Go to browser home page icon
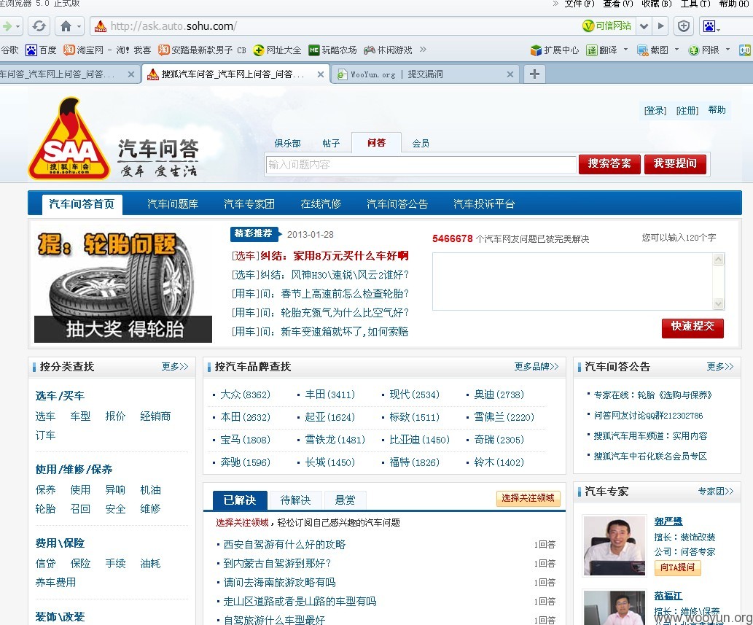Screen dimensions: 753x625 point(66,26)
